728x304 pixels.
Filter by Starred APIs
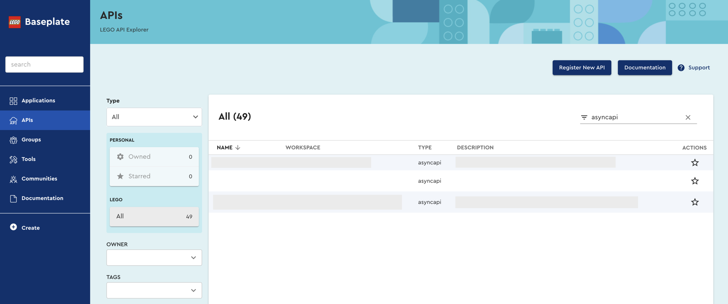coord(154,176)
